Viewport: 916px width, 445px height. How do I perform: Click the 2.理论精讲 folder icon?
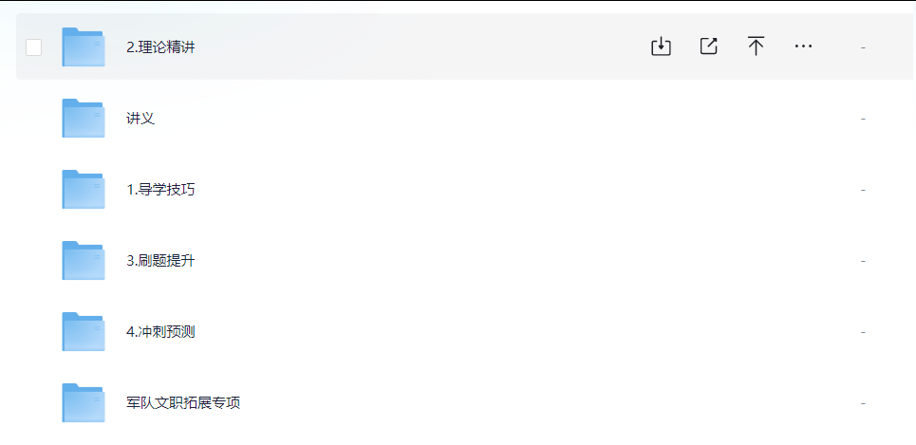[84, 46]
